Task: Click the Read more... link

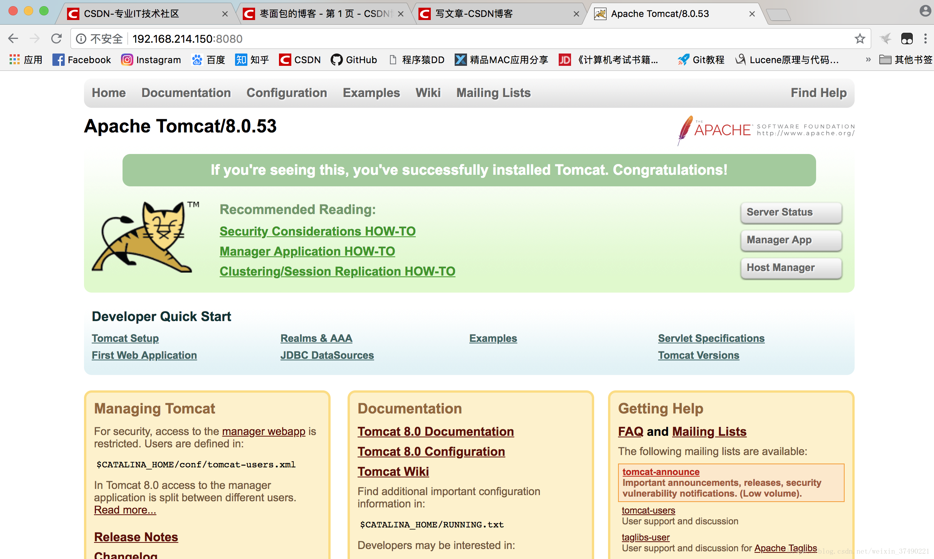Action: (125, 510)
